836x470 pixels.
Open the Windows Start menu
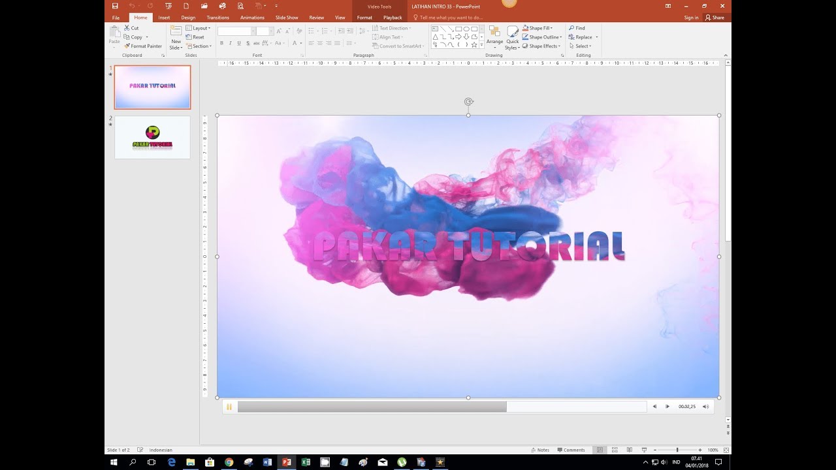(114, 462)
